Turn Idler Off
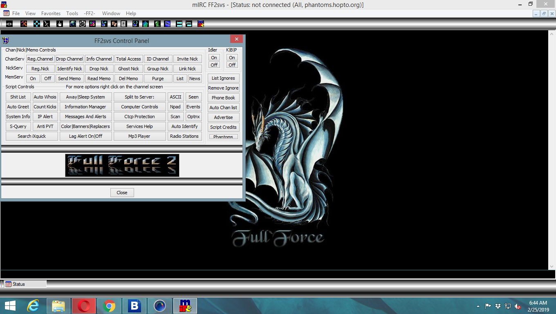 click(214, 65)
